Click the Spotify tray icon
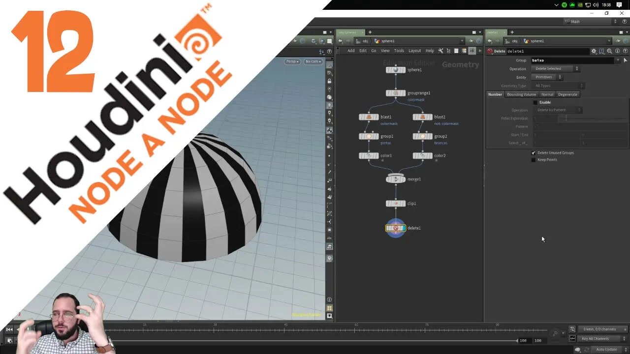The image size is (630, 354). point(564,5)
